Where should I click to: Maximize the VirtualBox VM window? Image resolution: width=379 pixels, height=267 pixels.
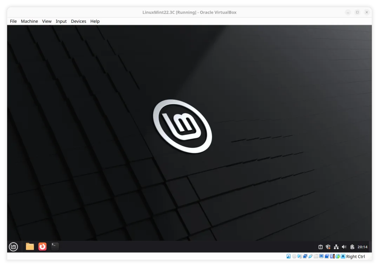point(357,12)
